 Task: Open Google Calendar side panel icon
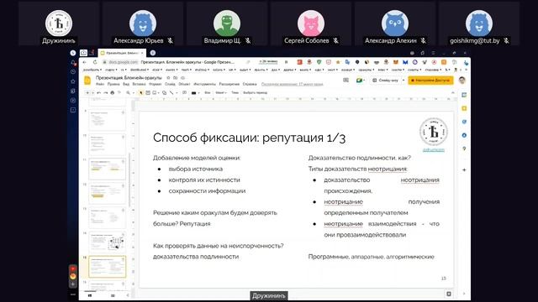coord(464,95)
